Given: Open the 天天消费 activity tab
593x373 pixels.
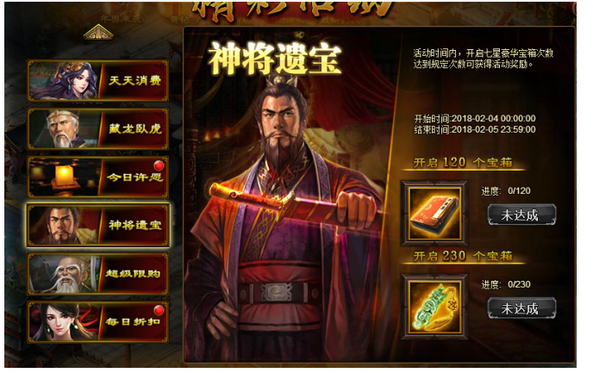Looking at the screenshot, I should 97,80.
